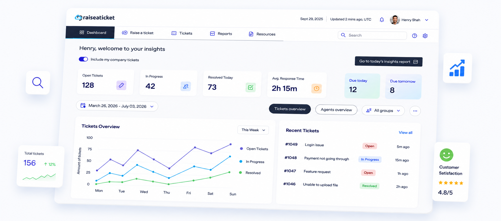
Task: Click the 128 Open Tickets value
Action: click(x=88, y=85)
